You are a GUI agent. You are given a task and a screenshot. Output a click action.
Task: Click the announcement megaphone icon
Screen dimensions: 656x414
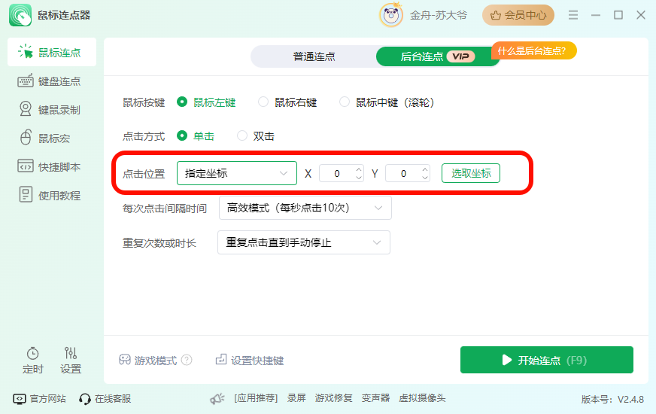coord(217,398)
